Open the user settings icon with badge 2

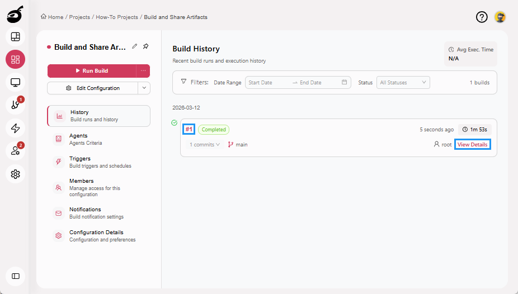click(15, 151)
